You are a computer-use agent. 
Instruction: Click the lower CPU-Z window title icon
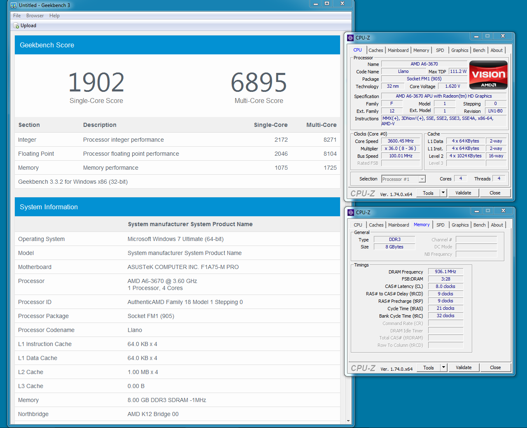pos(351,212)
